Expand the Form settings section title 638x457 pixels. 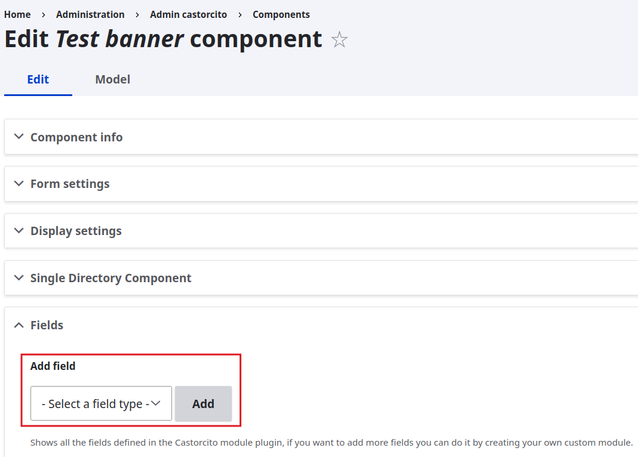[70, 184]
